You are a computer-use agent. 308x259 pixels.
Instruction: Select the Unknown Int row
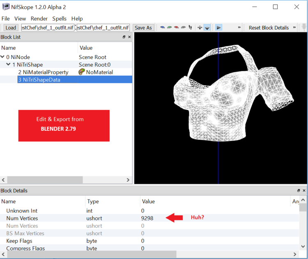coord(149,210)
